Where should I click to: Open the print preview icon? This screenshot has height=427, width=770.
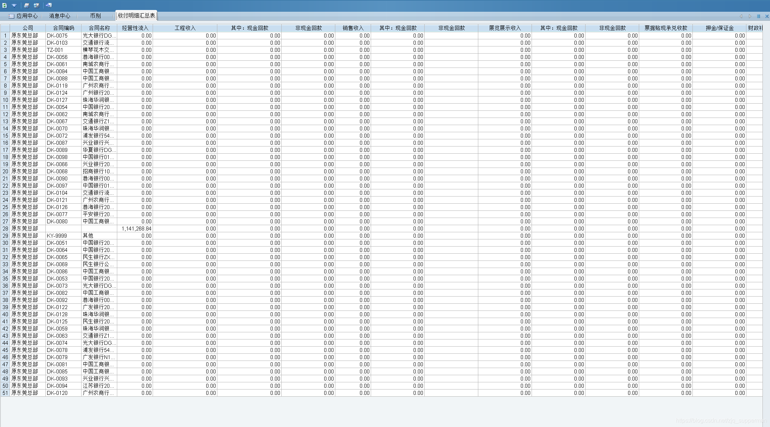(x=36, y=5)
